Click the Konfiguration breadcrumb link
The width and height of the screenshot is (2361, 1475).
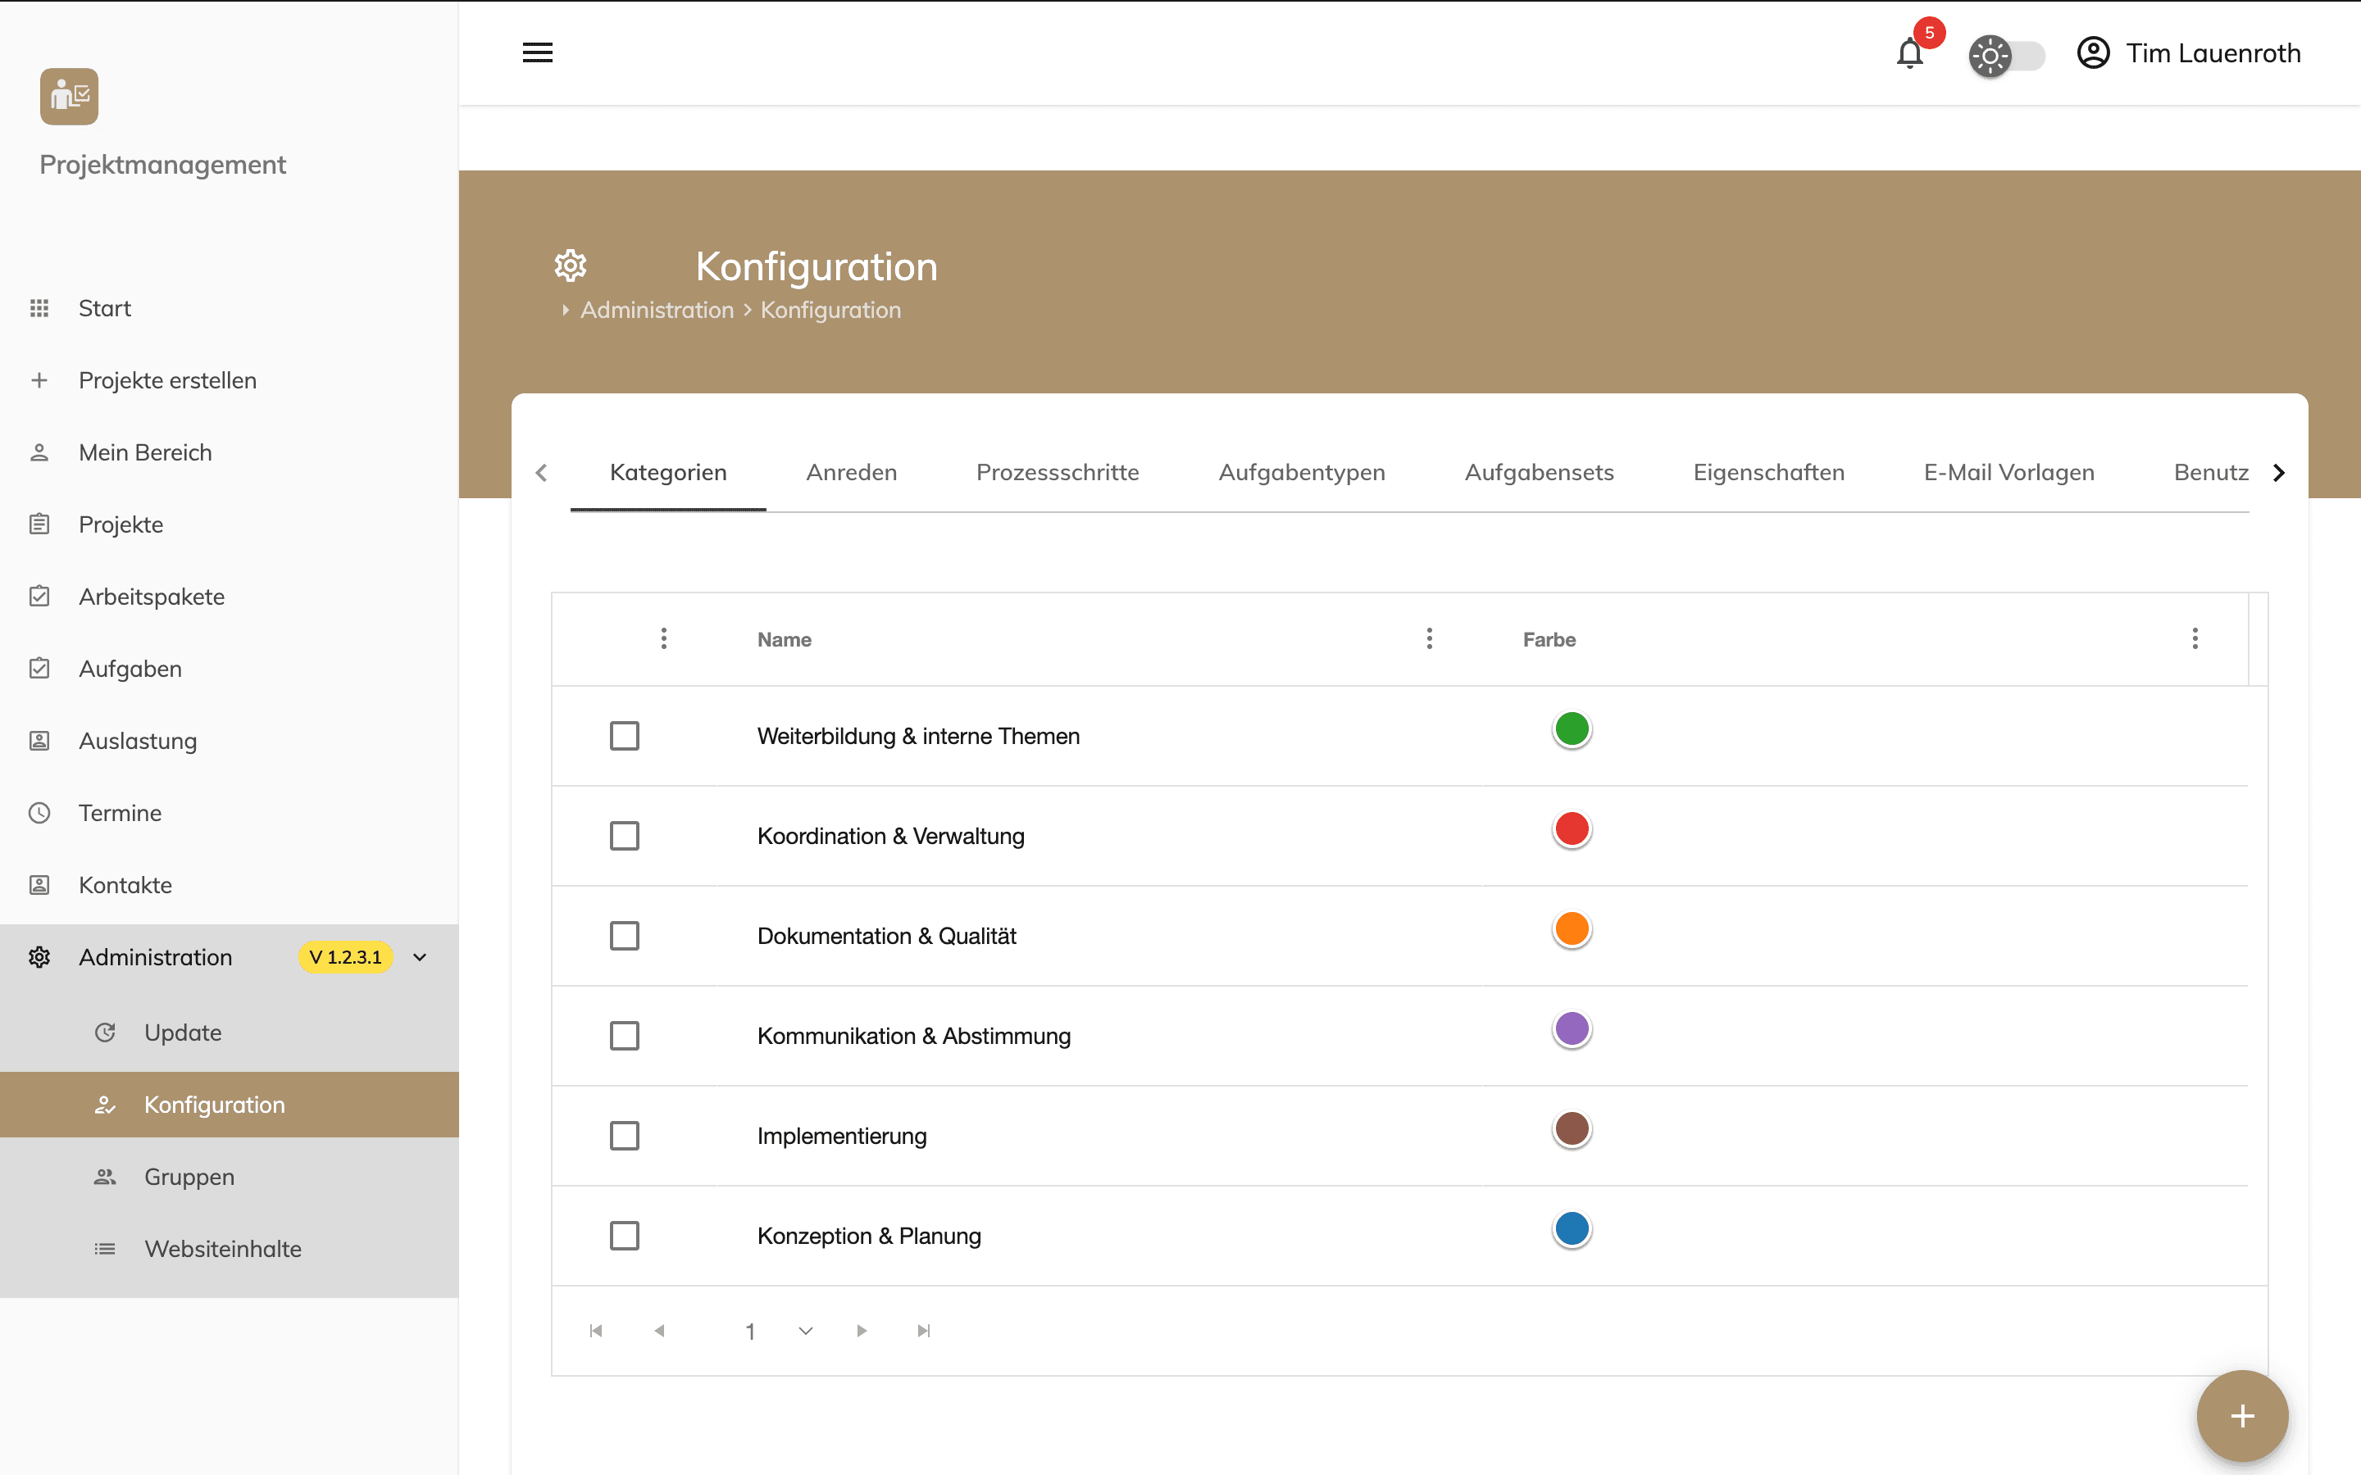coord(830,311)
